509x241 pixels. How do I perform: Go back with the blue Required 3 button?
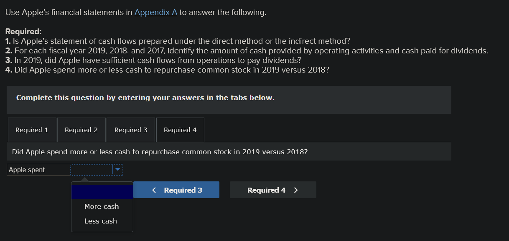point(176,190)
